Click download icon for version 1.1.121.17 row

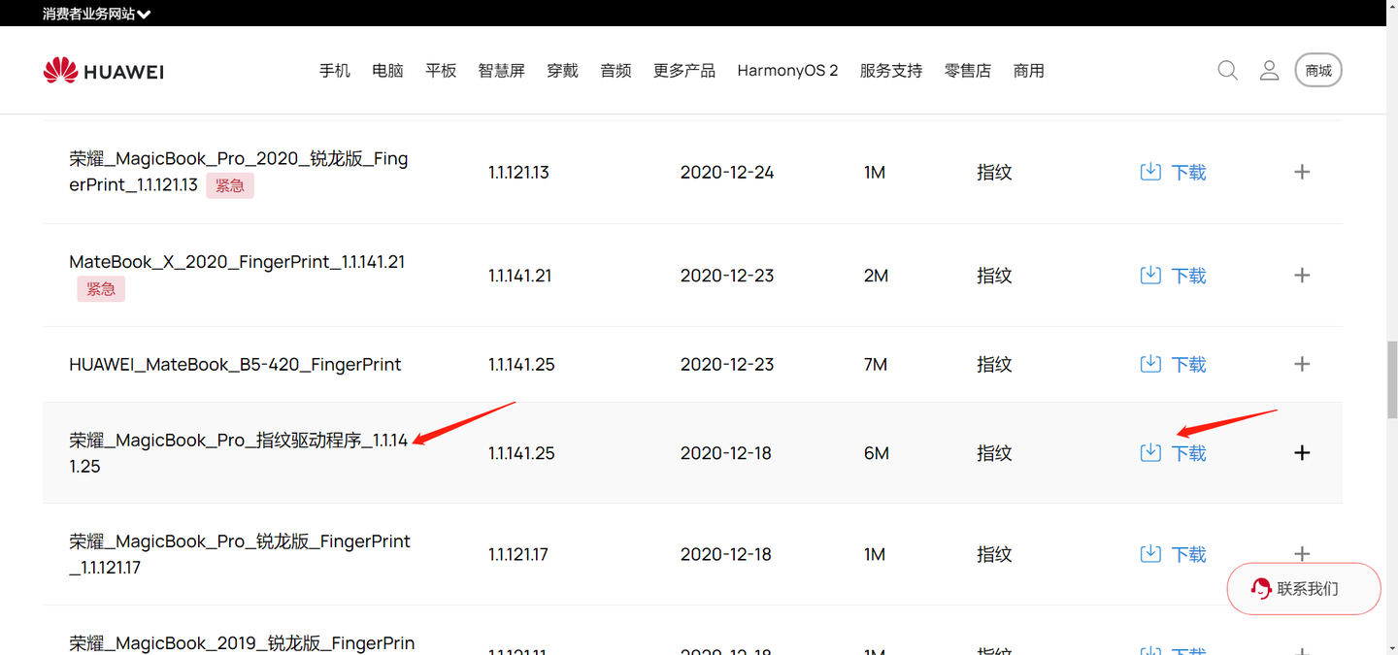1150,554
